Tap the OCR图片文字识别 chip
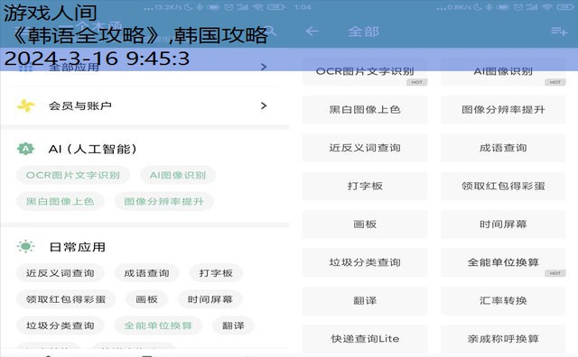578x357 pixels. [x=72, y=175]
